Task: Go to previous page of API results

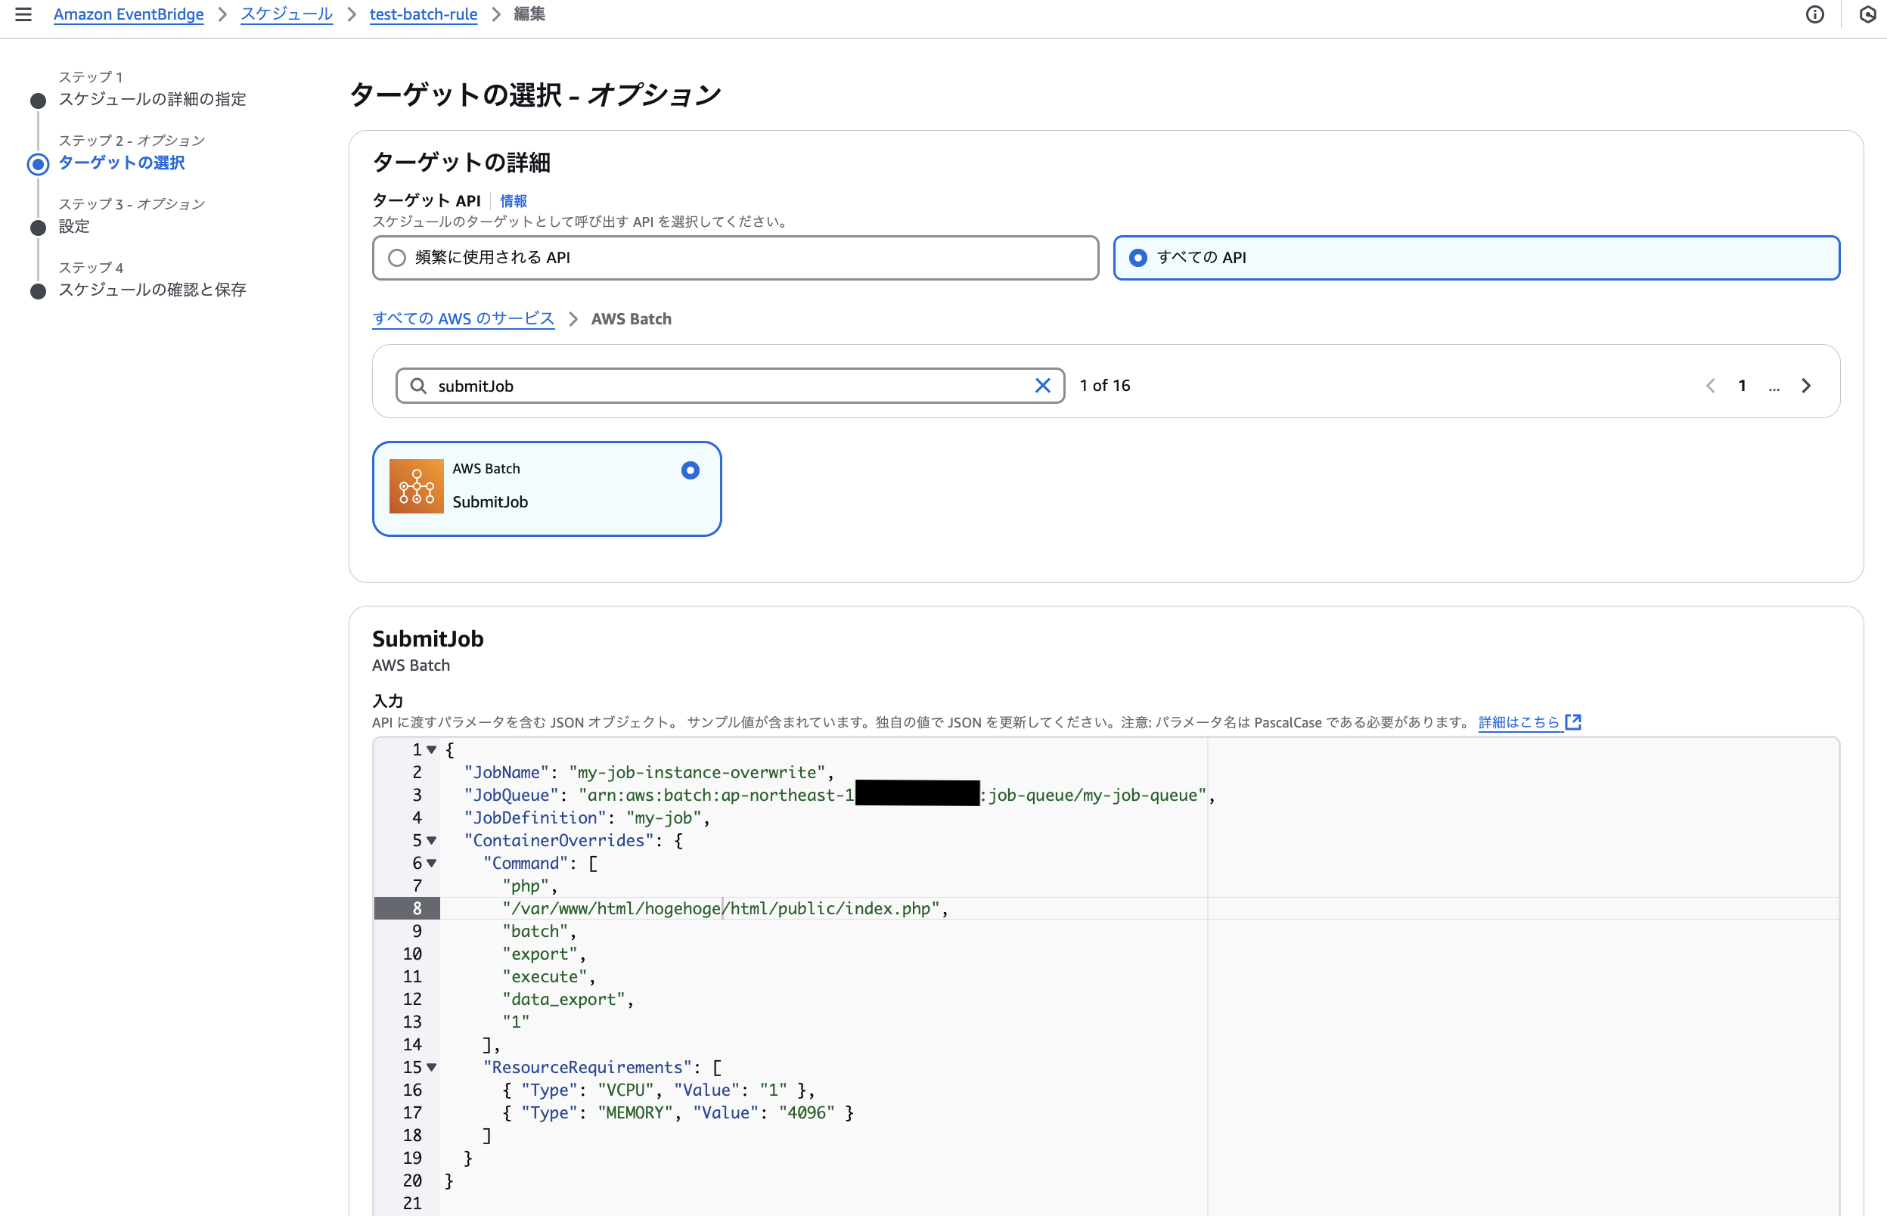Action: [1710, 386]
